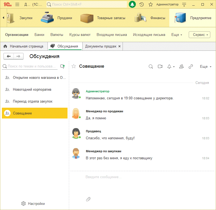Open the Продажи section

tap(57, 18)
